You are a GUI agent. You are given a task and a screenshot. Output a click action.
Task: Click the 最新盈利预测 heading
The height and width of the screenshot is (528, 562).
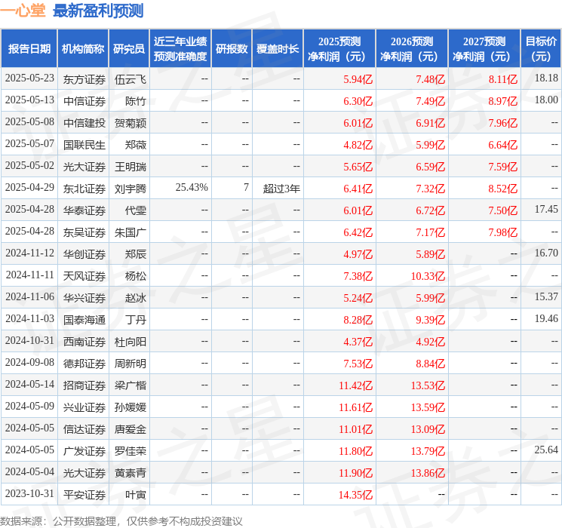[98, 11]
